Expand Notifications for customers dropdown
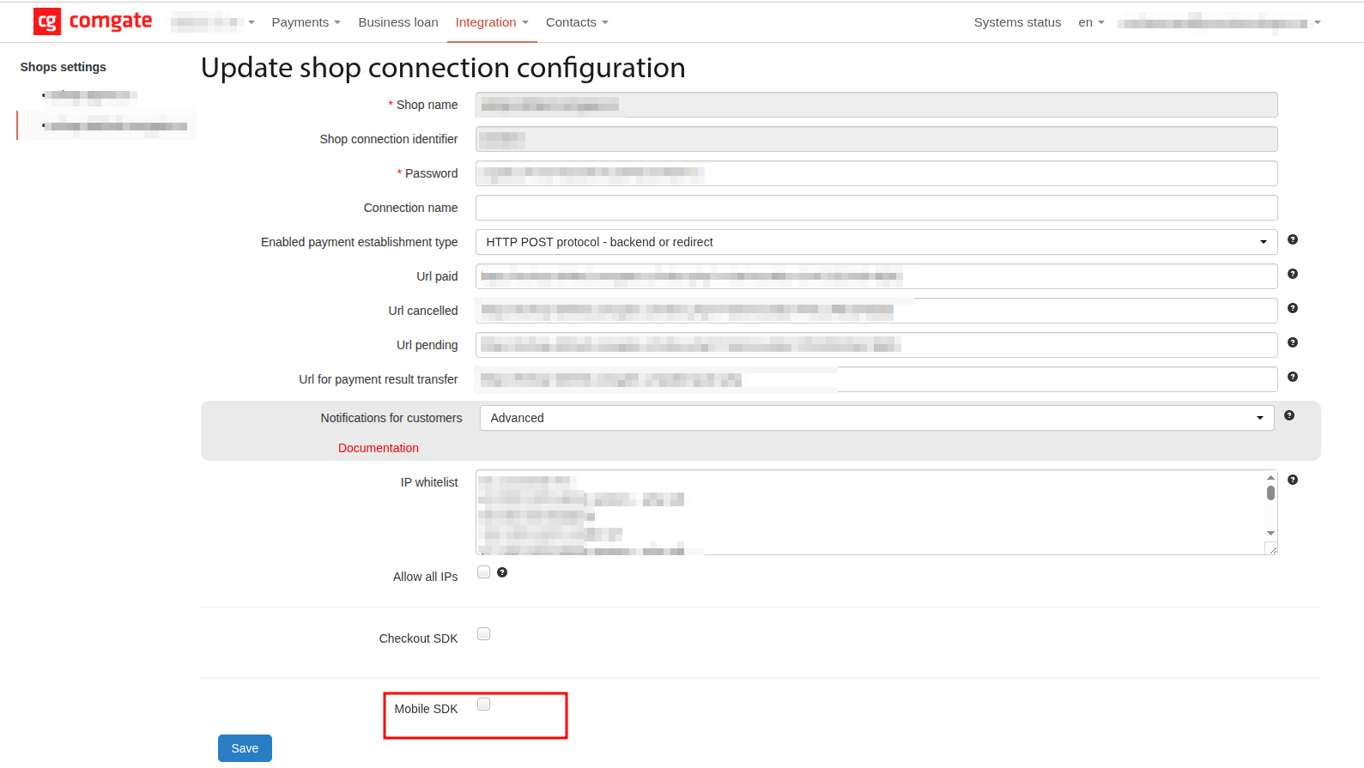This screenshot has height=768, width=1364. coord(876,418)
